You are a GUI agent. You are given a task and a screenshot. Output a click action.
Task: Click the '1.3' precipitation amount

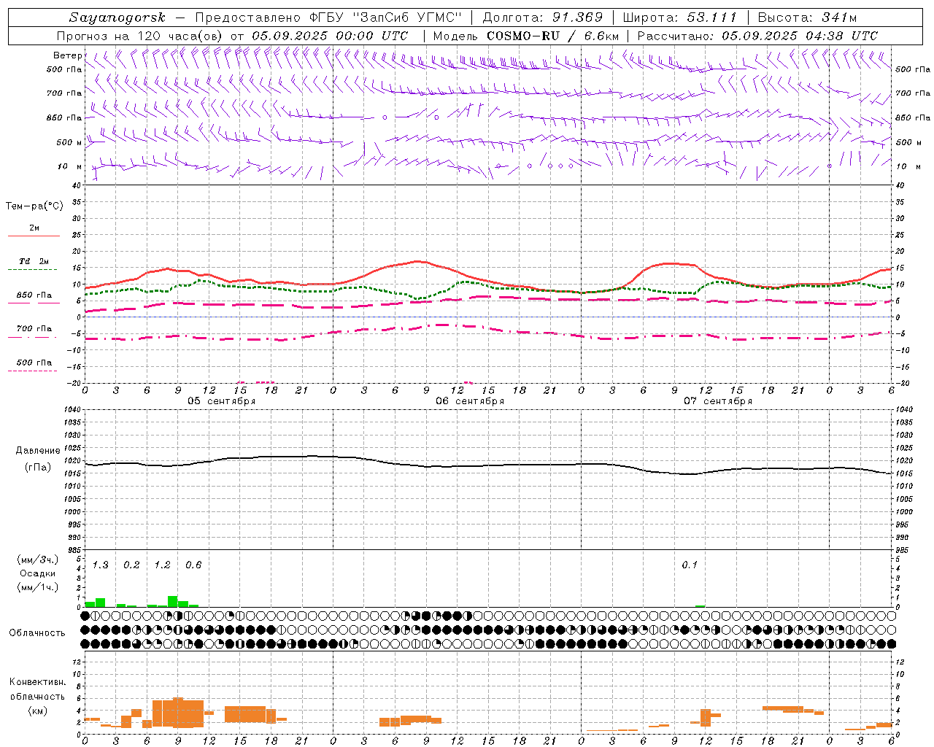click(100, 565)
